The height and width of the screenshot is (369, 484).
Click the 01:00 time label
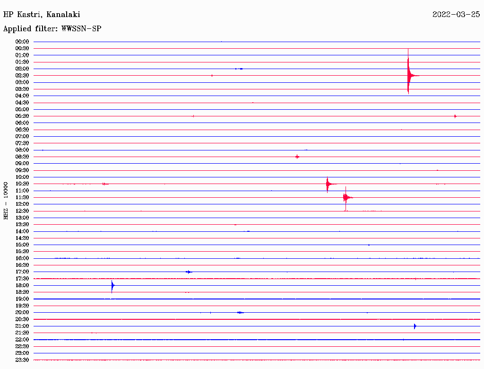(x=22, y=55)
